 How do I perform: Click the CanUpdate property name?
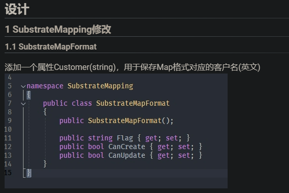(x=127, y=155)
